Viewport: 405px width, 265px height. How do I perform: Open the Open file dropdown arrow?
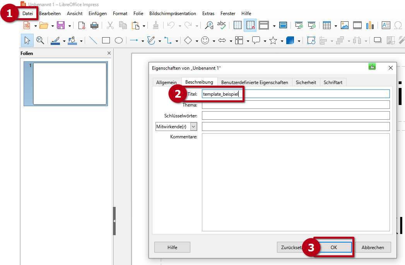53,26
